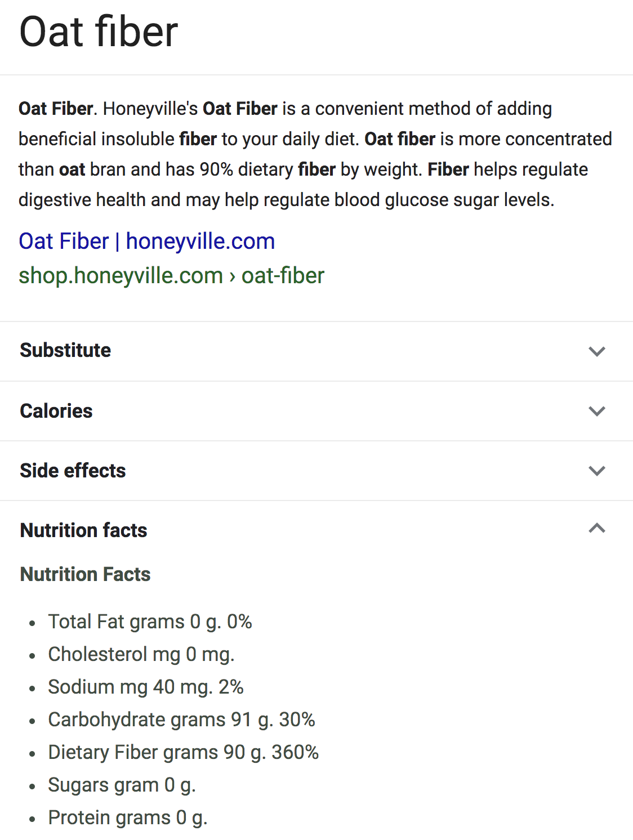
Task: Select the Dietary Fiber grams 90 g item
Action: (184, 752)
